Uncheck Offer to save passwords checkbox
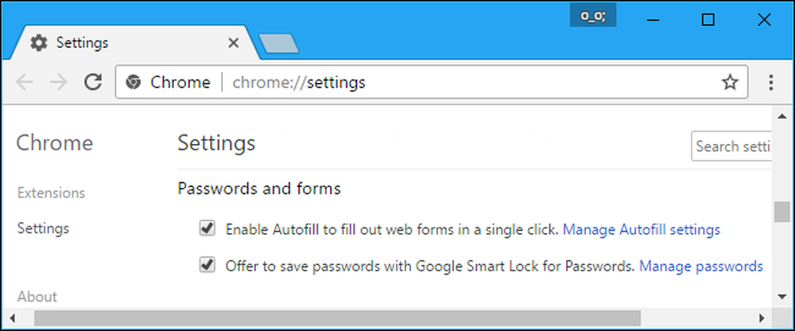 click(207, 265)
